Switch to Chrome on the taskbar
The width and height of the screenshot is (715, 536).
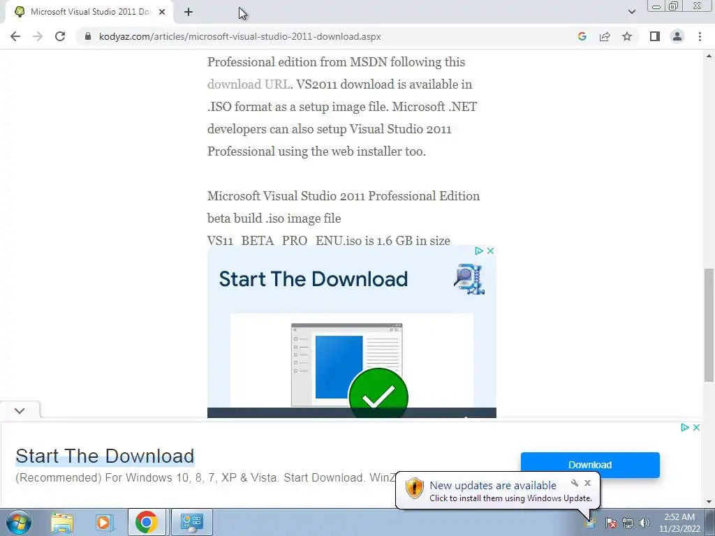[x=147, y=522]
